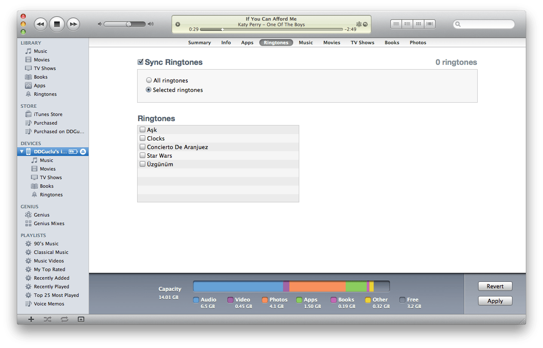Check the Aşk ringtone checkbox
Image resolution: width=543 pixels, height=348 pixels.
click(143, 130)
